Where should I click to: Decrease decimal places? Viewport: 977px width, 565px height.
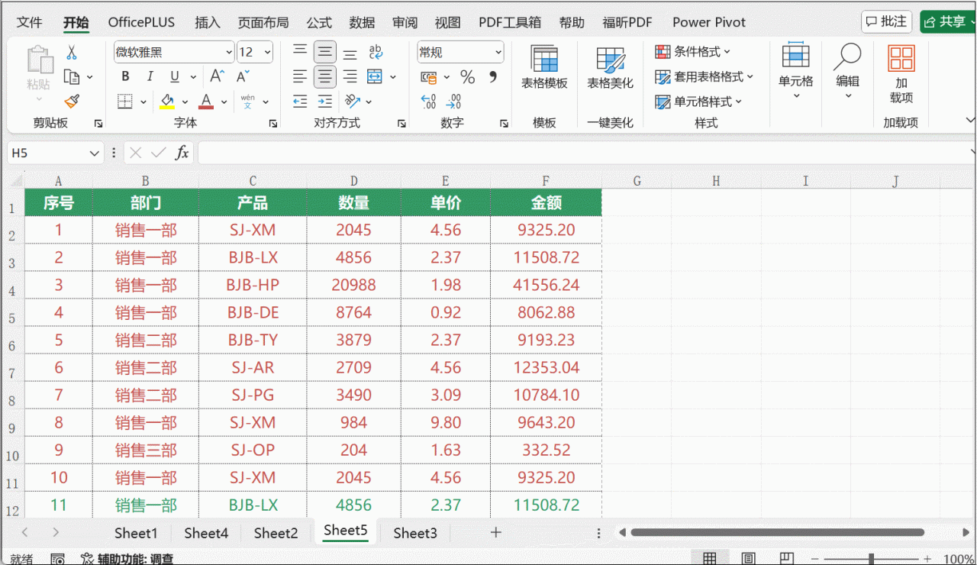[454, 101]
